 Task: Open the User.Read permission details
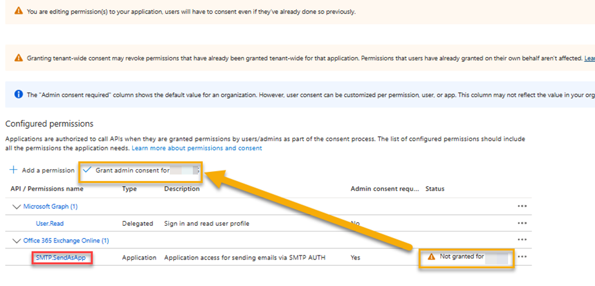pos(50,223)
